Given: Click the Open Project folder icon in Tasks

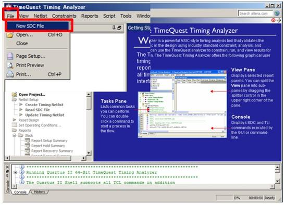Looking at the screenshot, I should click(x=15, y=94).
